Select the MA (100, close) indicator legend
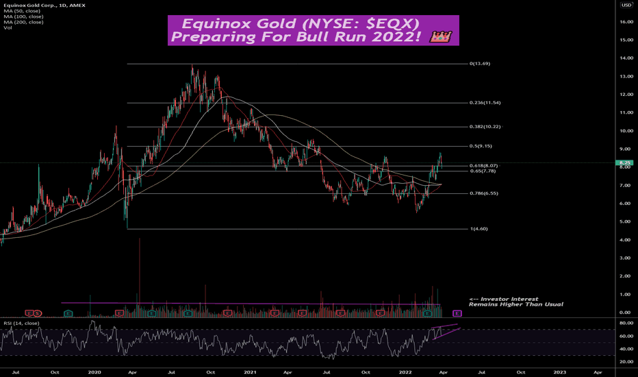Screen dimensions: 638x377 tap(23, 16)
